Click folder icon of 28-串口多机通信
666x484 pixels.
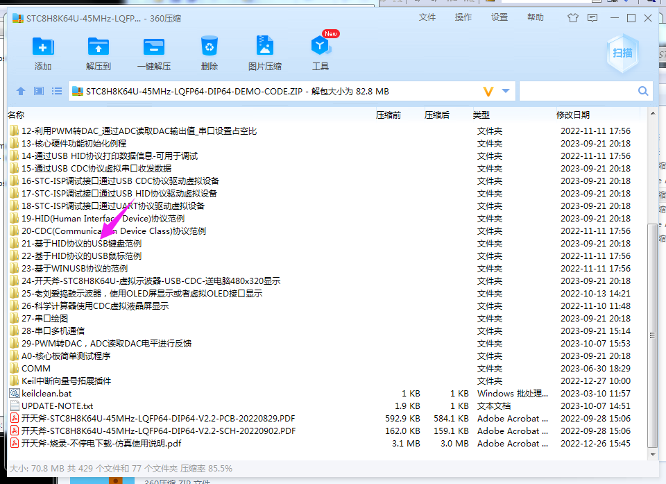click(x=15, y=331)
